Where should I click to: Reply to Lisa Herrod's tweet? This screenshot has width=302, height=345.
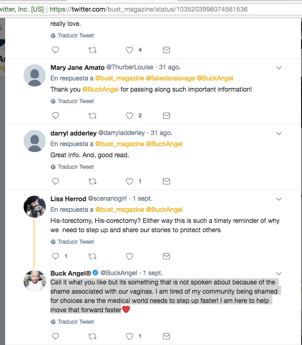(x=55, y=256)
